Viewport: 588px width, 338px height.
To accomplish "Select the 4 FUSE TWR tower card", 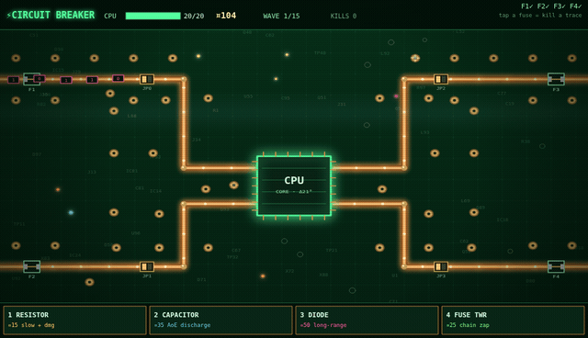I will click(513, 320).
